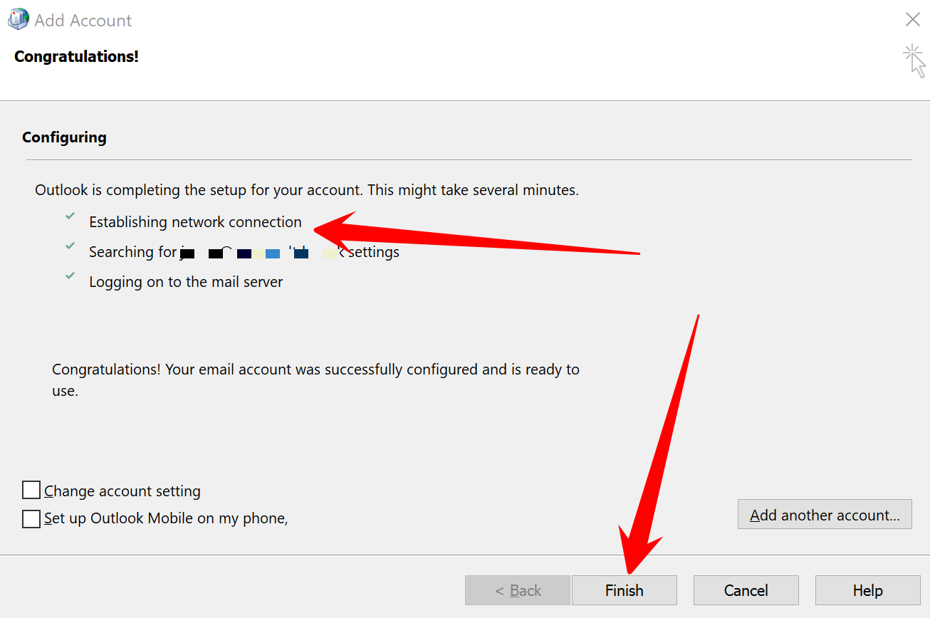Open Help for account setup
This screenshot has width=930, height=618.
868,590
